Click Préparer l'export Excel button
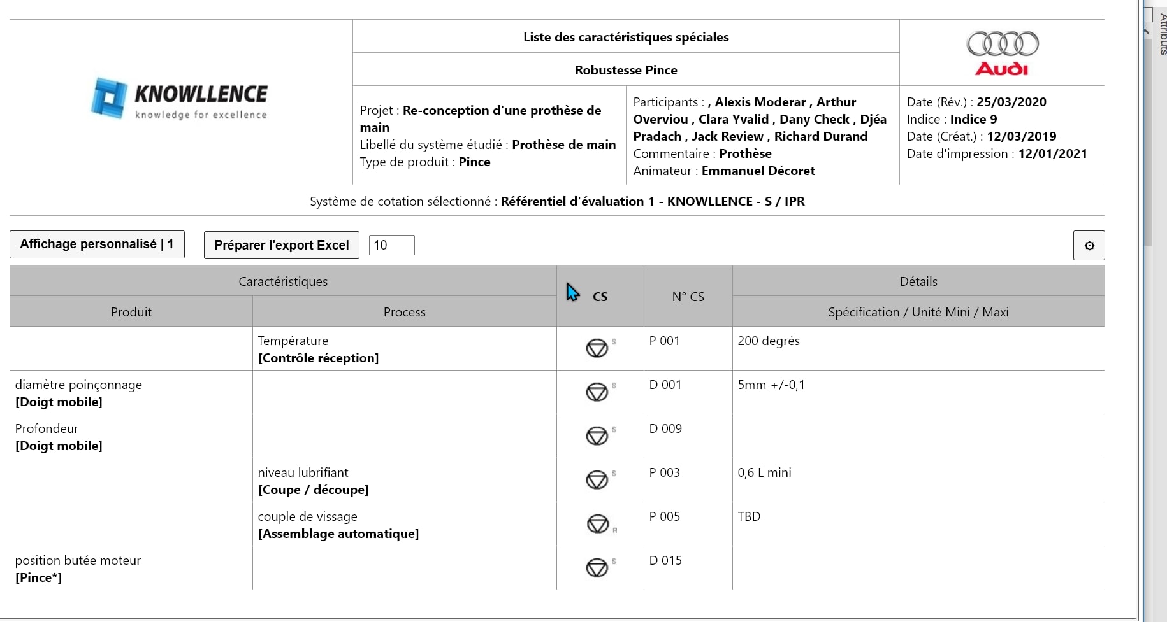Image resolution: width=1167 pixels, height=622 pixels. [282, 245]
